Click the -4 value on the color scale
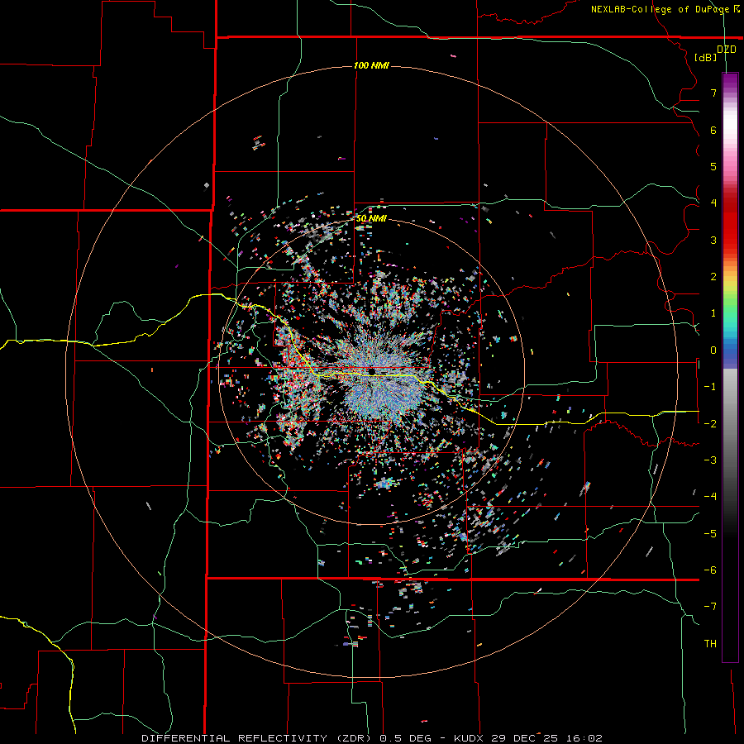Image resolution: width=744 pixels, height=744 pixels. coord(710,497)
